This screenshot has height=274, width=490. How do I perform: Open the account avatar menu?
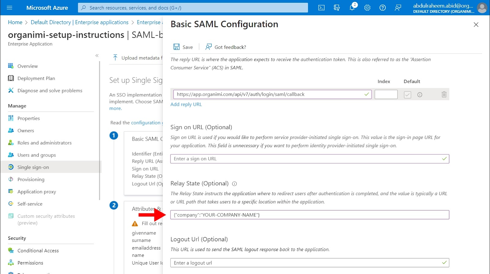(482, 8)
